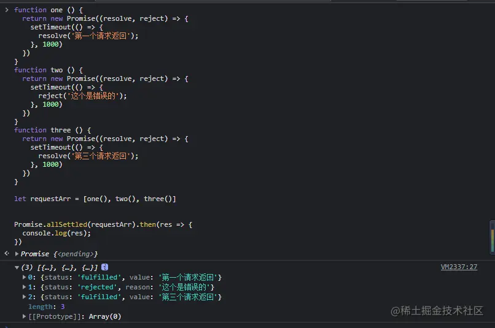Click the 'length: 3' property row
495x328 pixels.
47,307
